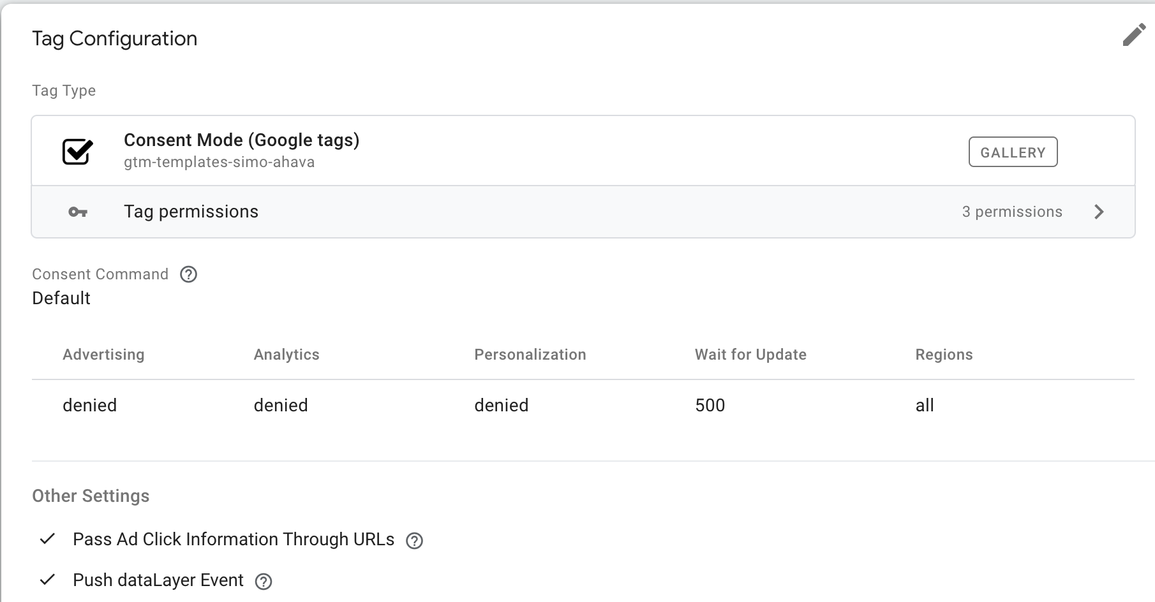Open help for Pass Ad Click Information
The height and width of the screenshot is (602, 1155).
tap(415, 541)
